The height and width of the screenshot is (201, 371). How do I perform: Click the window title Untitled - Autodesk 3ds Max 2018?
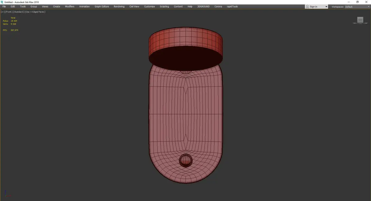(x=22, y=2)
